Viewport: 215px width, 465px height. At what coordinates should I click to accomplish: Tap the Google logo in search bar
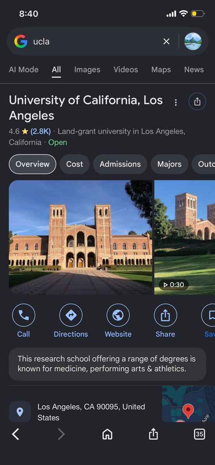pos(21,41)
